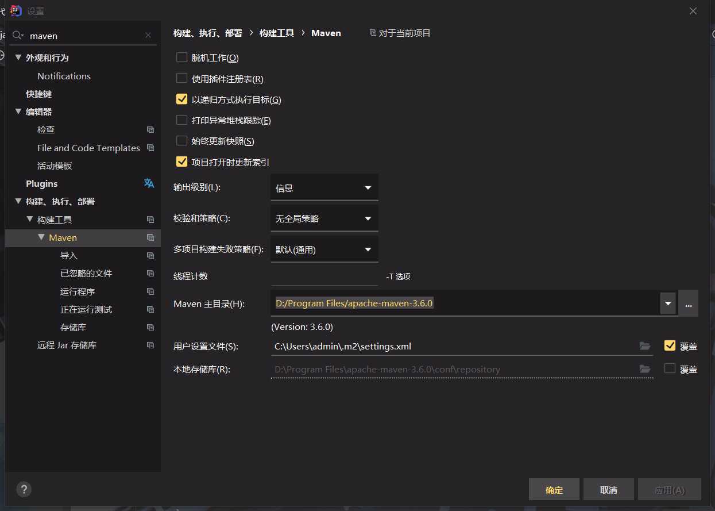Close the settings dialog with X
Screen dimensions: 715x511
tap(693, 11)
